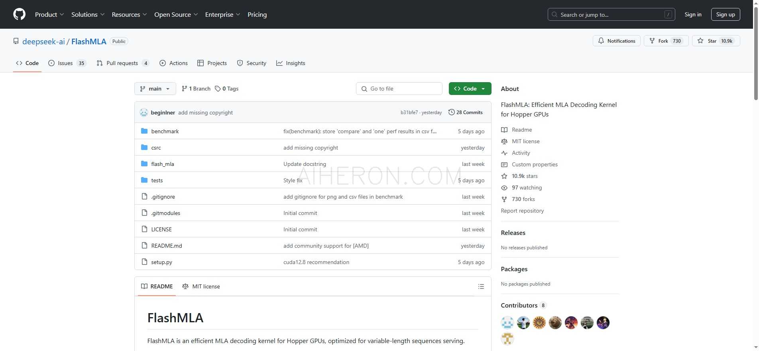
Task: Expand the green Code dropdown button
Action: click(x=470, y=89)
